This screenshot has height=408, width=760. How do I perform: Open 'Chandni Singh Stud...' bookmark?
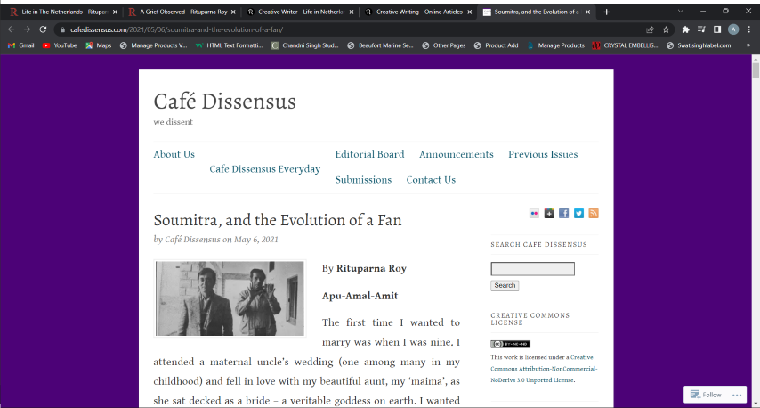coord(304,45)
